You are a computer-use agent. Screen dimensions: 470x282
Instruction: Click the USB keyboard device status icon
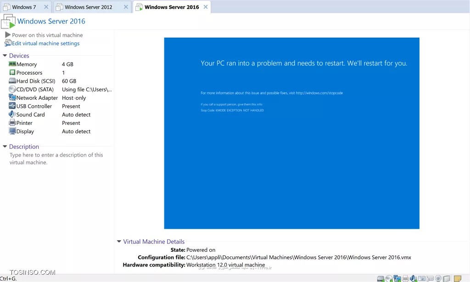(430, 279)
